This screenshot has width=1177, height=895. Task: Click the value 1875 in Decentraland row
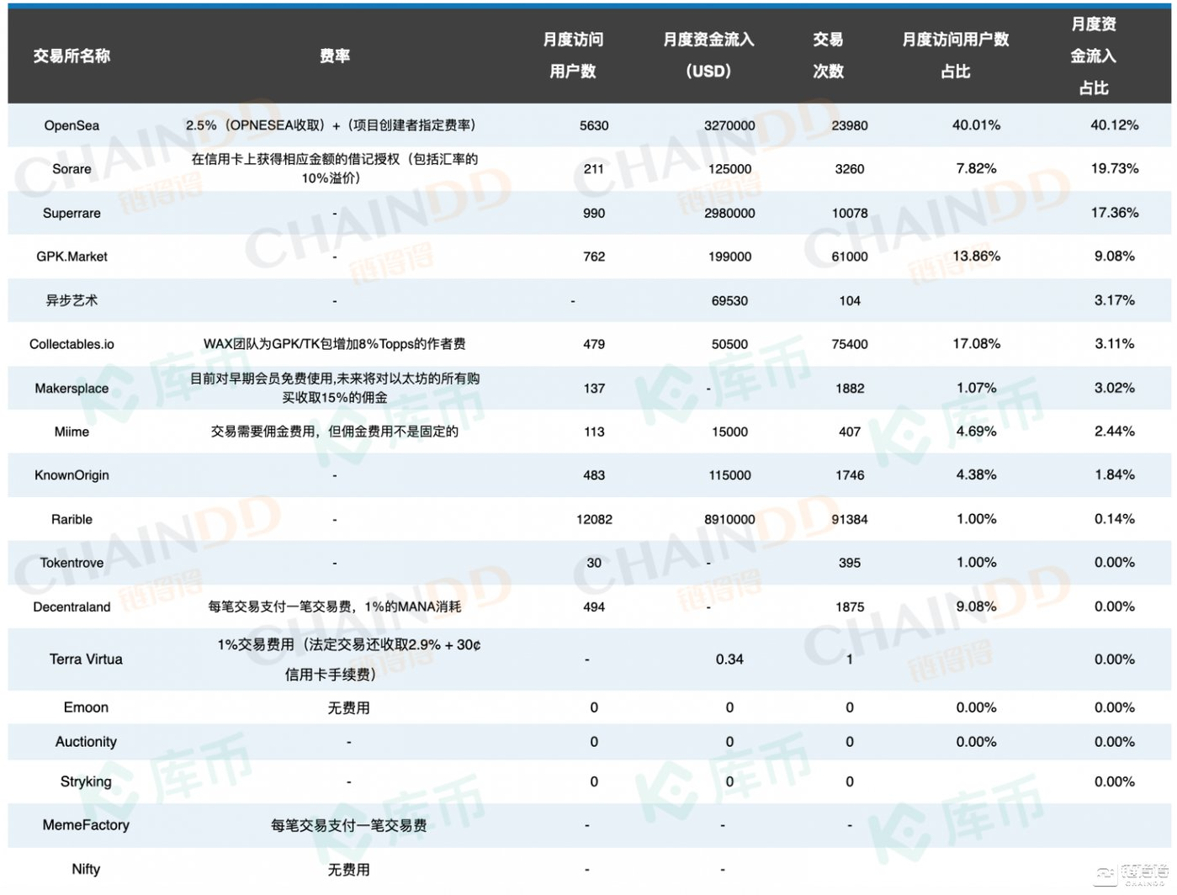tap(850, 606)
